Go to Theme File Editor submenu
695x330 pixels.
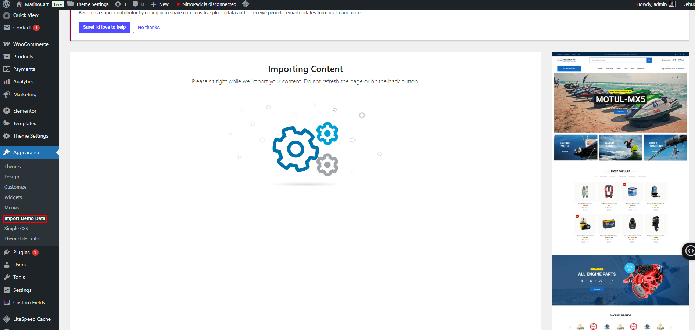point(23,239)
